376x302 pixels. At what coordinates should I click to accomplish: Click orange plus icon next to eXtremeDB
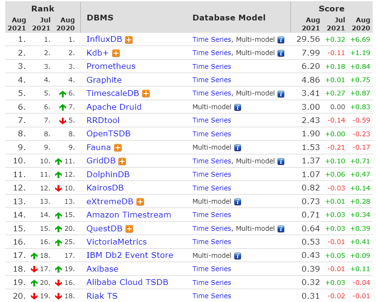click(140, 202)
